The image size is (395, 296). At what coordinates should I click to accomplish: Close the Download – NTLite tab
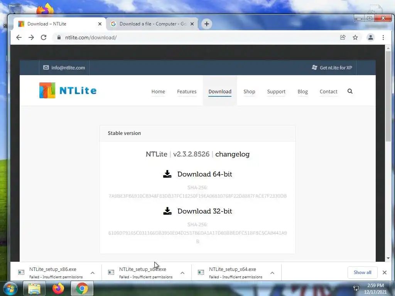tap(100, 24)
